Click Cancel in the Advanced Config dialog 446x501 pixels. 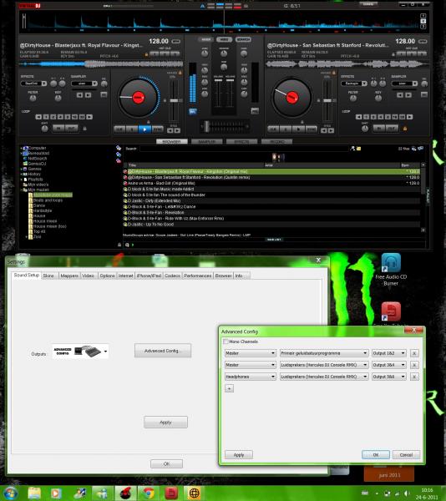click(406, 455)
